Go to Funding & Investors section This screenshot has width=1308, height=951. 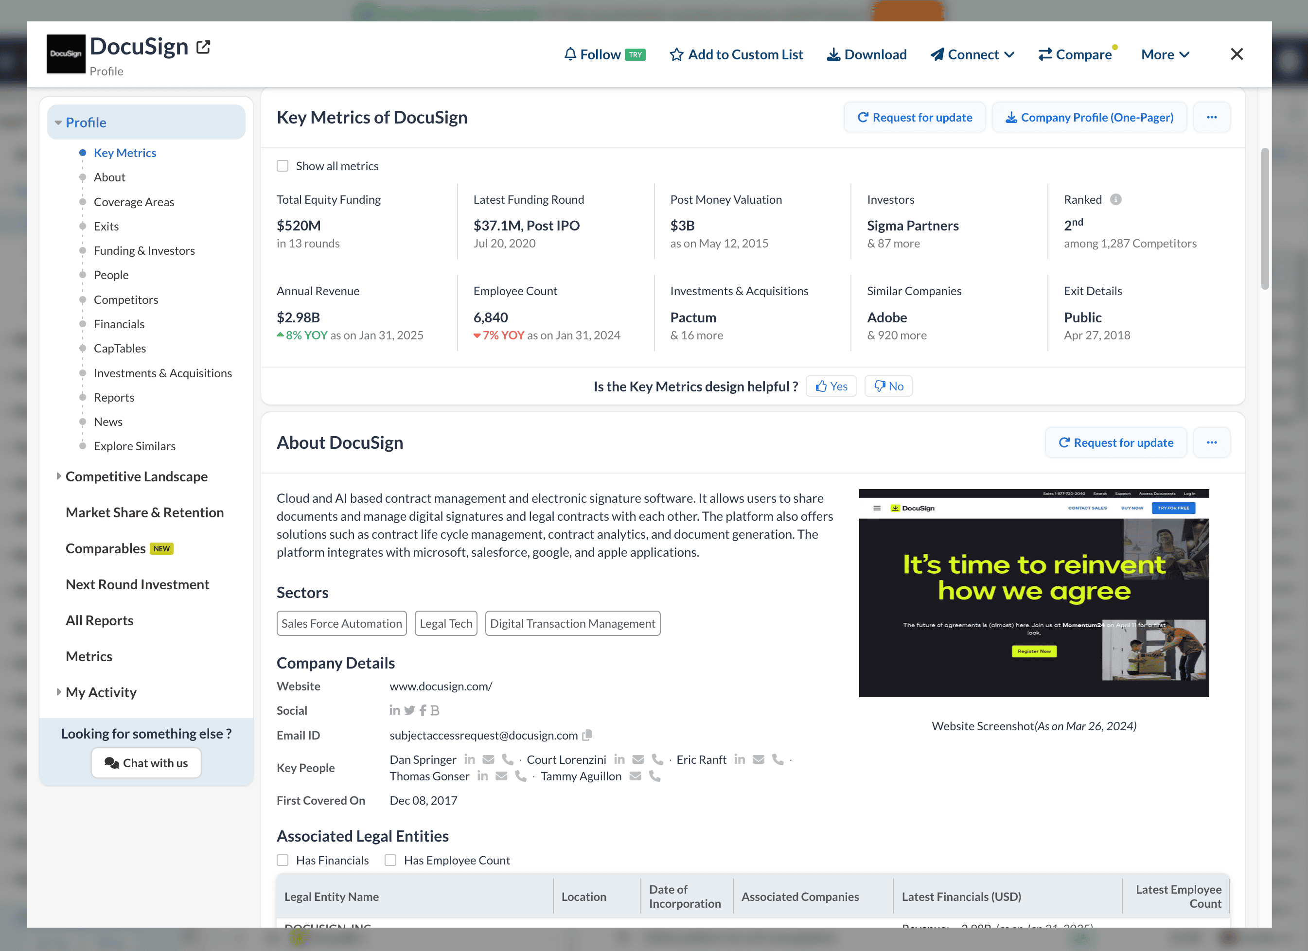[x=144, y=251]
